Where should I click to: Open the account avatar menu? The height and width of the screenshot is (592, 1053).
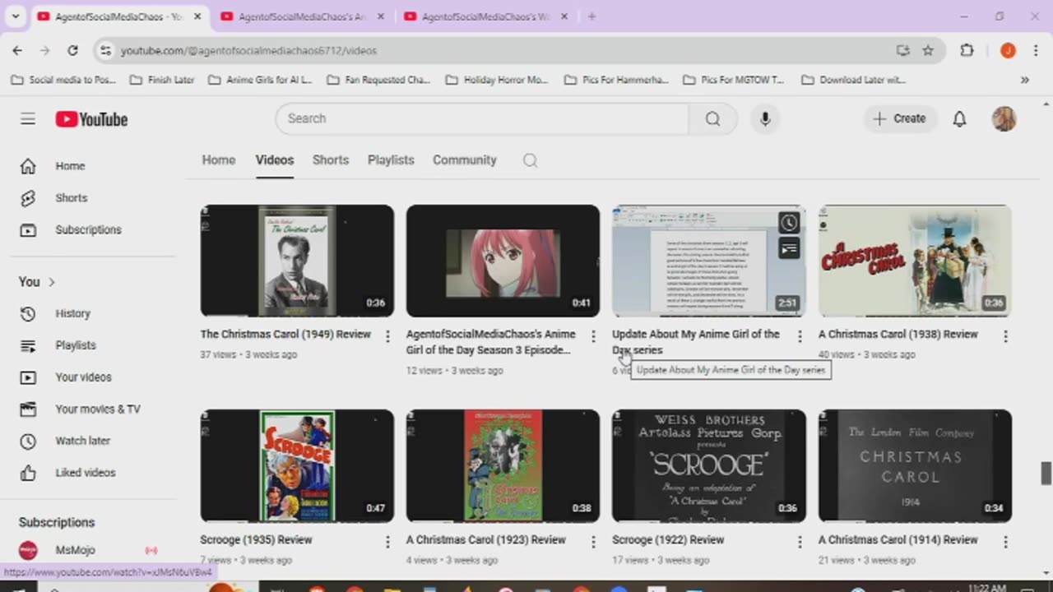pyautogui.click(x=1004, y=118)
